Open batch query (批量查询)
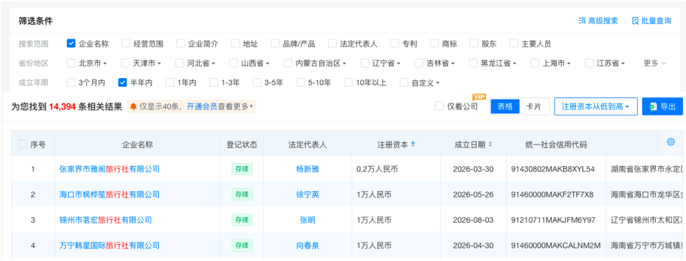Image resolution: width=686 pixels, height=261 pixels. coord(651,21)
